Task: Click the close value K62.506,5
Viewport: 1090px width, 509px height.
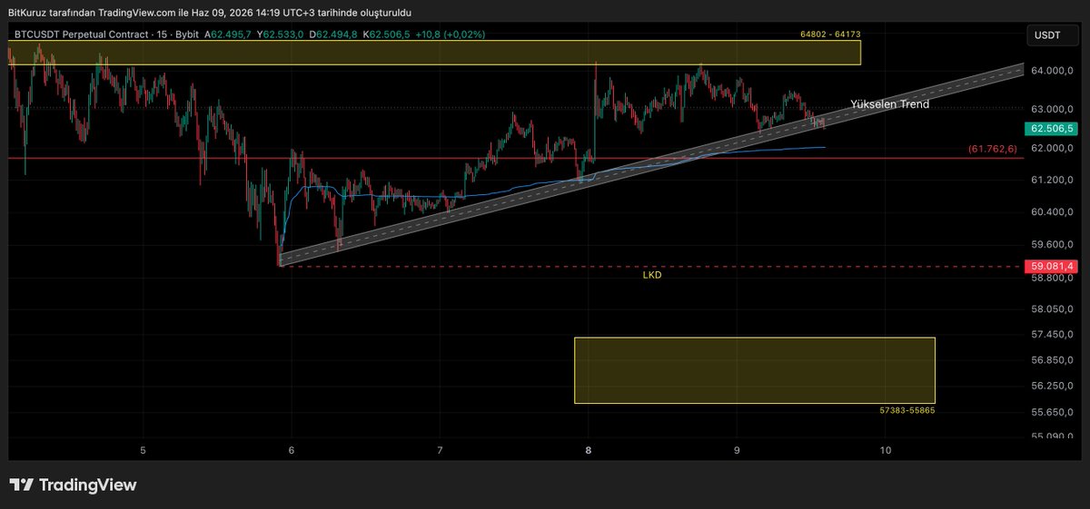Action: pos(386,34)
